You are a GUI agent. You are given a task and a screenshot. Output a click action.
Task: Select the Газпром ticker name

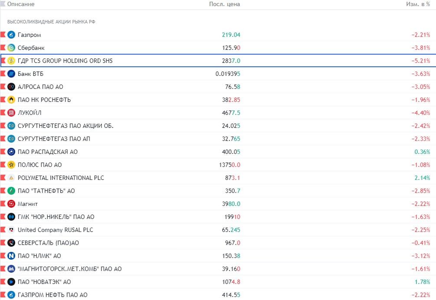click(x=29, y=35)
